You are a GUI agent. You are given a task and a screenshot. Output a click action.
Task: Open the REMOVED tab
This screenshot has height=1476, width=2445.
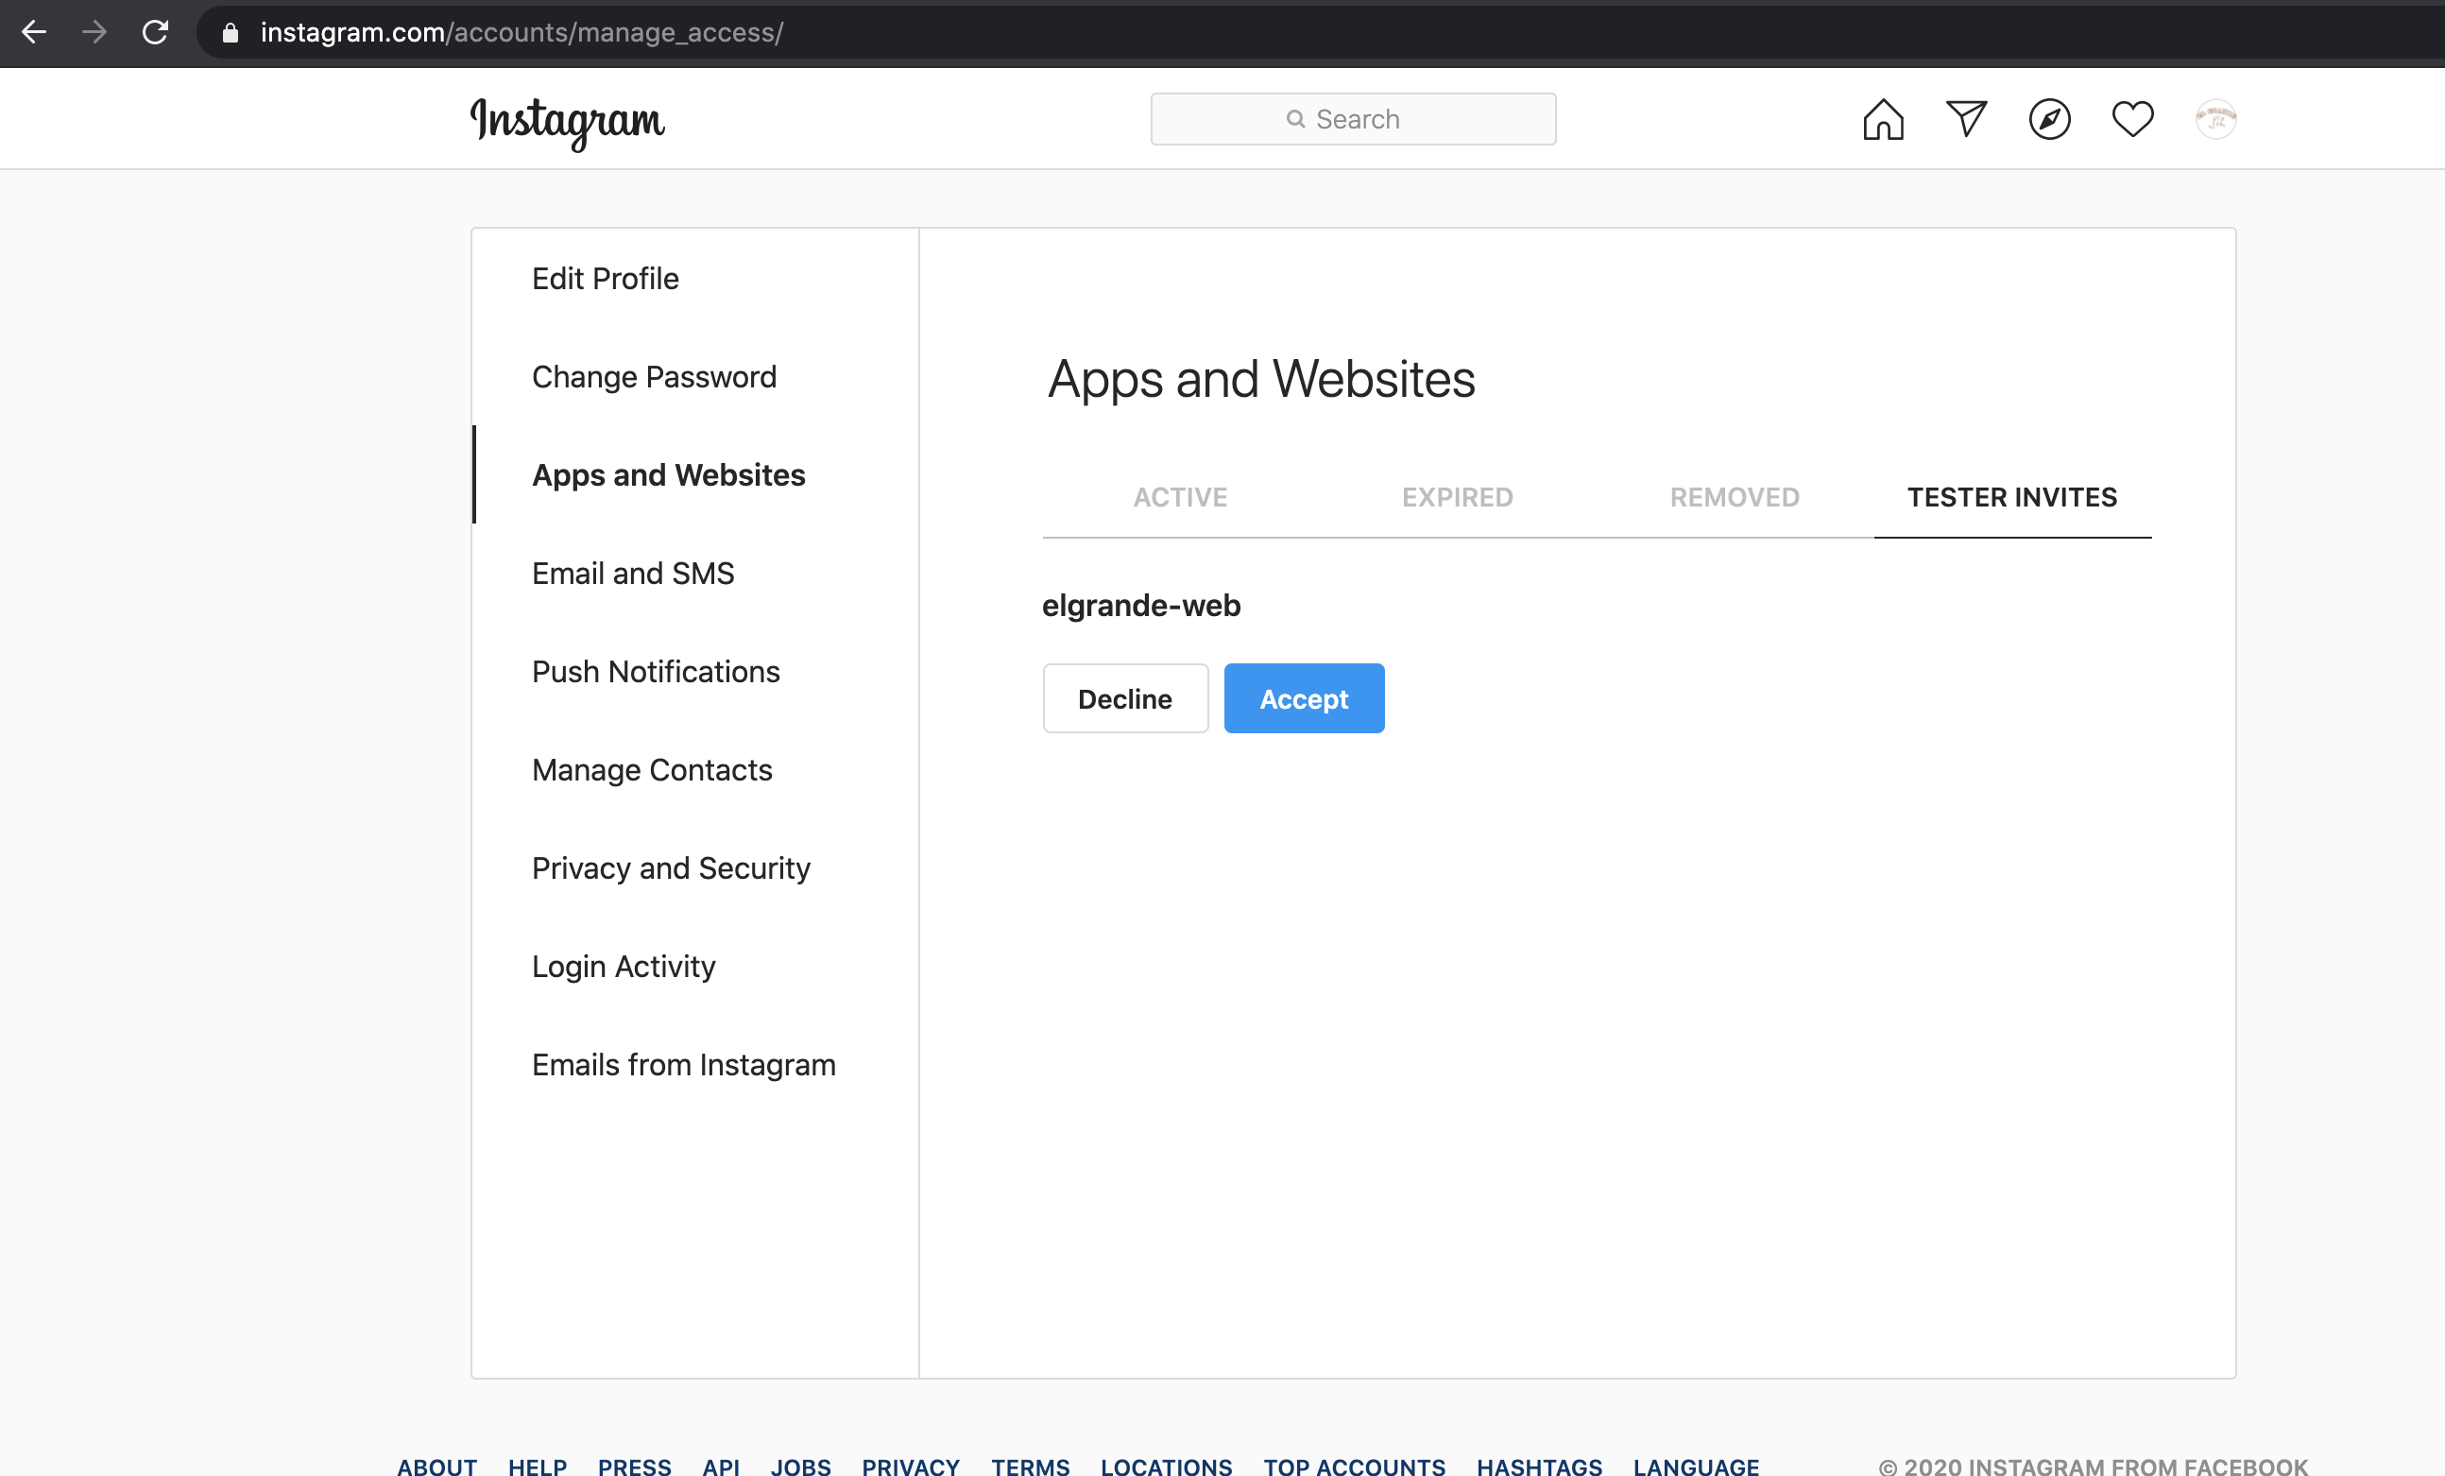point(1734,497)
